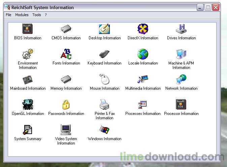Select the System Summary document icon

(x=28, y=130)
